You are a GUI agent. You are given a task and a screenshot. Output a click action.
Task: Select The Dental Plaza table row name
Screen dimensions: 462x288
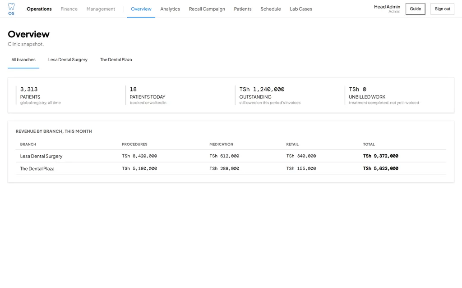[37, 168]
